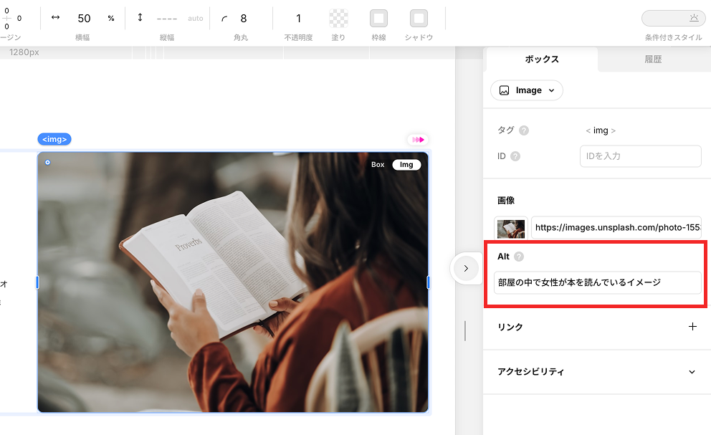The height and width of the screenshot is (435, 711).
Task: Switch the element mode to Box
Action: 378,165
